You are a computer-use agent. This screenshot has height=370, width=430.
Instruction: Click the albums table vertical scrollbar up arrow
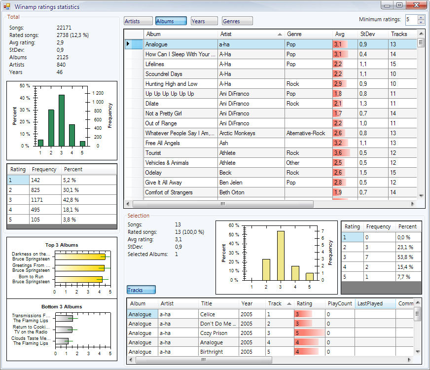click(421, 34)
